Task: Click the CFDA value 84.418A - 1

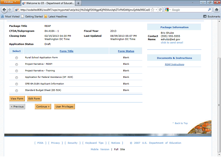Action: (x=51, y=31)
